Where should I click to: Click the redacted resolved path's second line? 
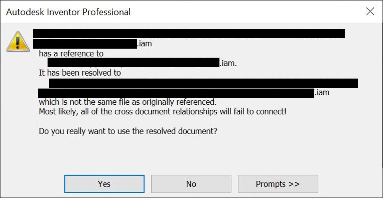pyautogui.click(x=176, y=93)
